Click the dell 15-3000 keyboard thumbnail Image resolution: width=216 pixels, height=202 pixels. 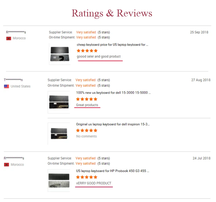[59, 102]
